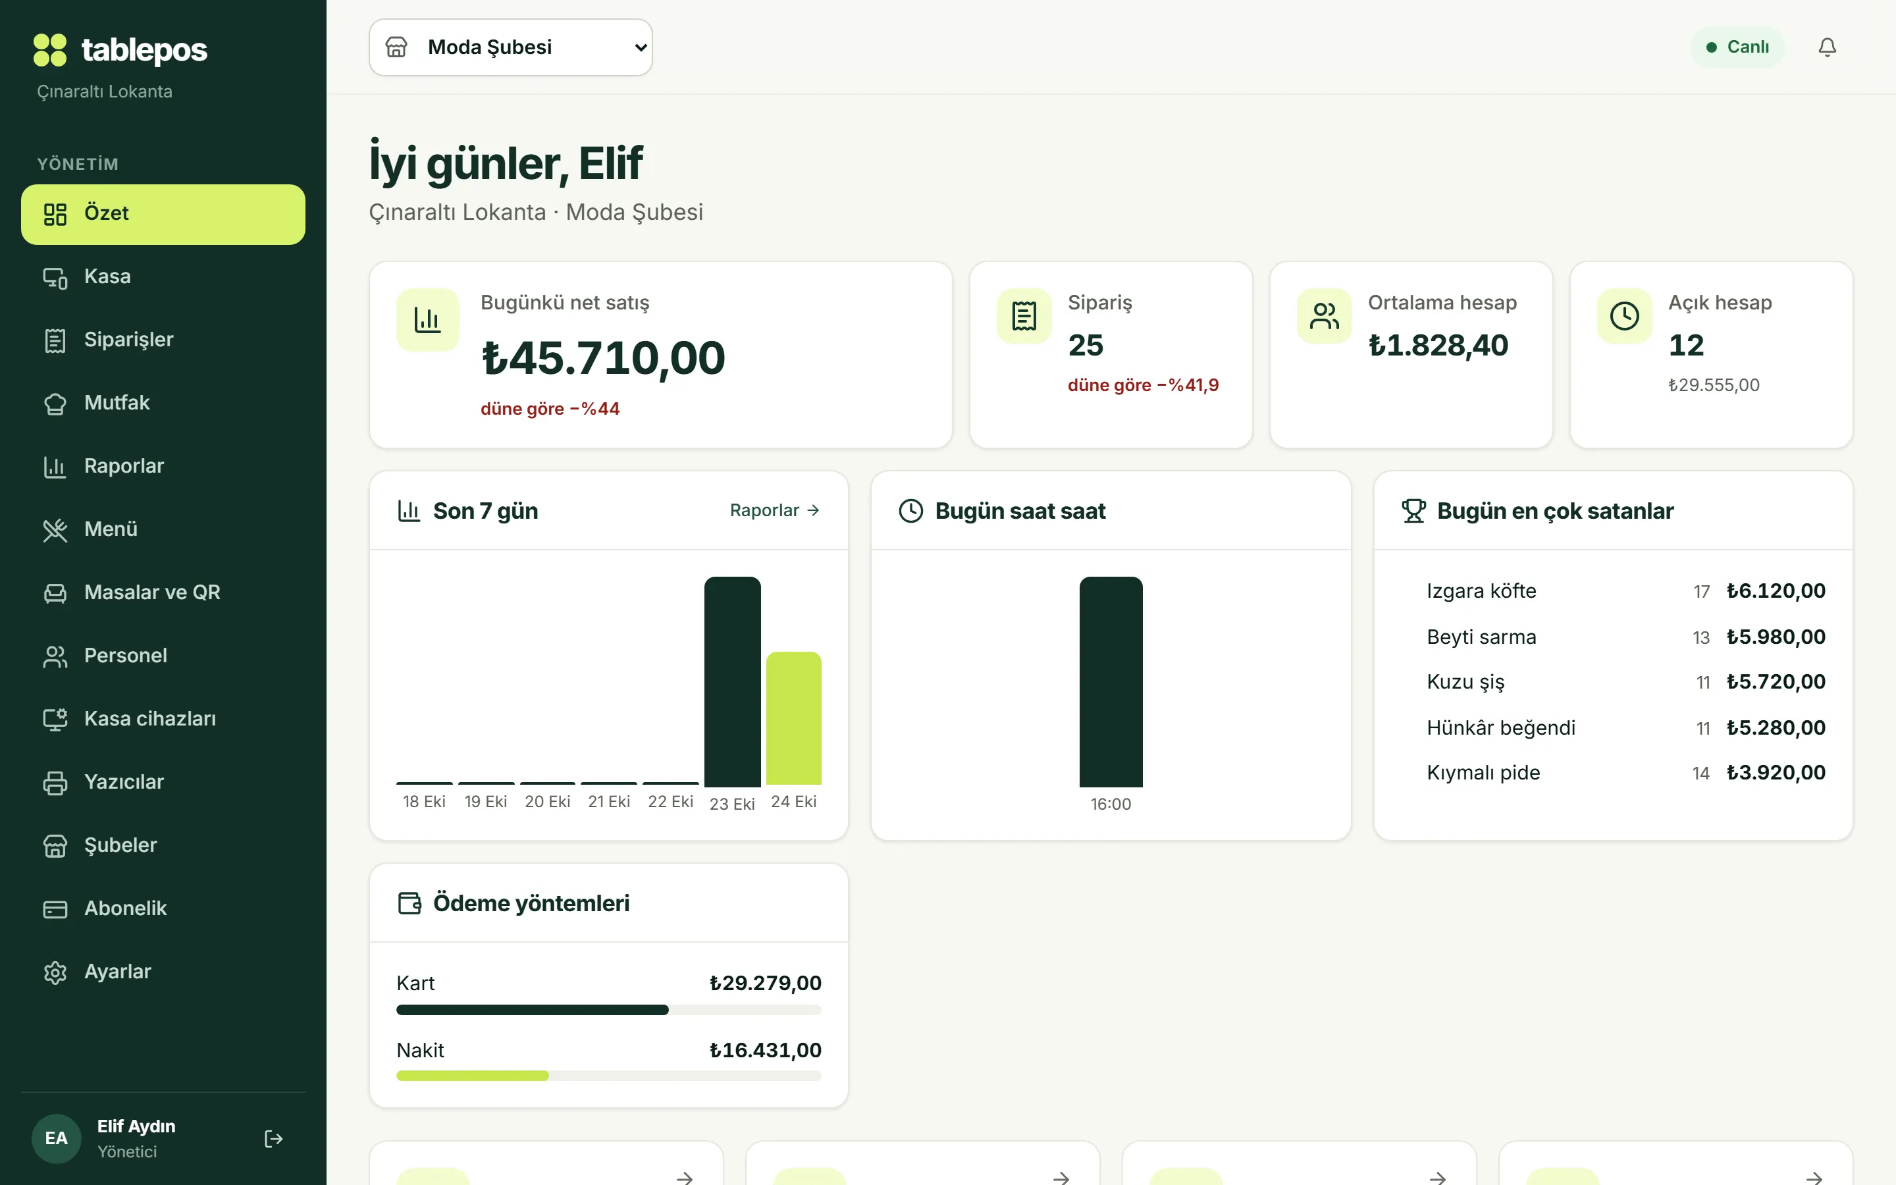This screenshot has width=1896, height=1185.
Task: Click the first bottom card arrow
Action: (x=685, y=1177)
